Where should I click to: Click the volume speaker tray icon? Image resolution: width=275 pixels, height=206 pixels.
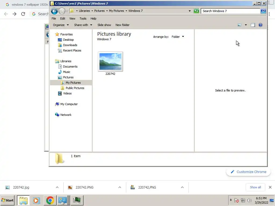(x=249, y=200)
